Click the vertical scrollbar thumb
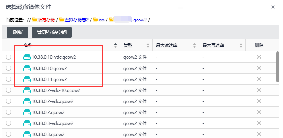 point(278,67)
